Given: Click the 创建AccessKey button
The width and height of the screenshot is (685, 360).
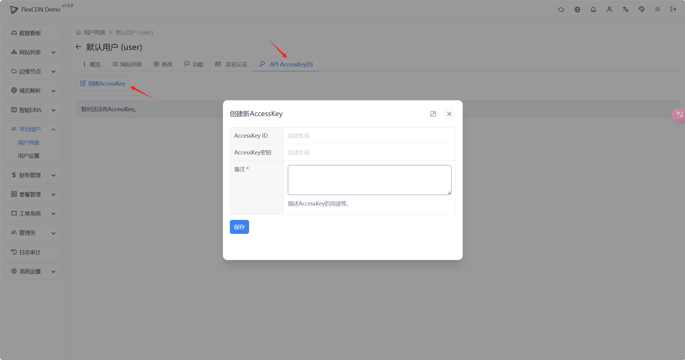Looking at the screenshot, I should pos(102,83).
